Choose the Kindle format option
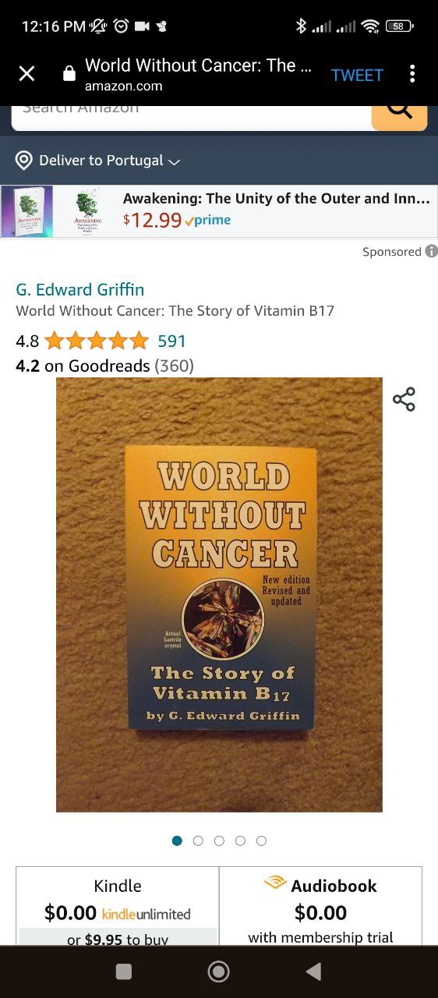Screen dimensions: 438x998 (x=118, y=906)
